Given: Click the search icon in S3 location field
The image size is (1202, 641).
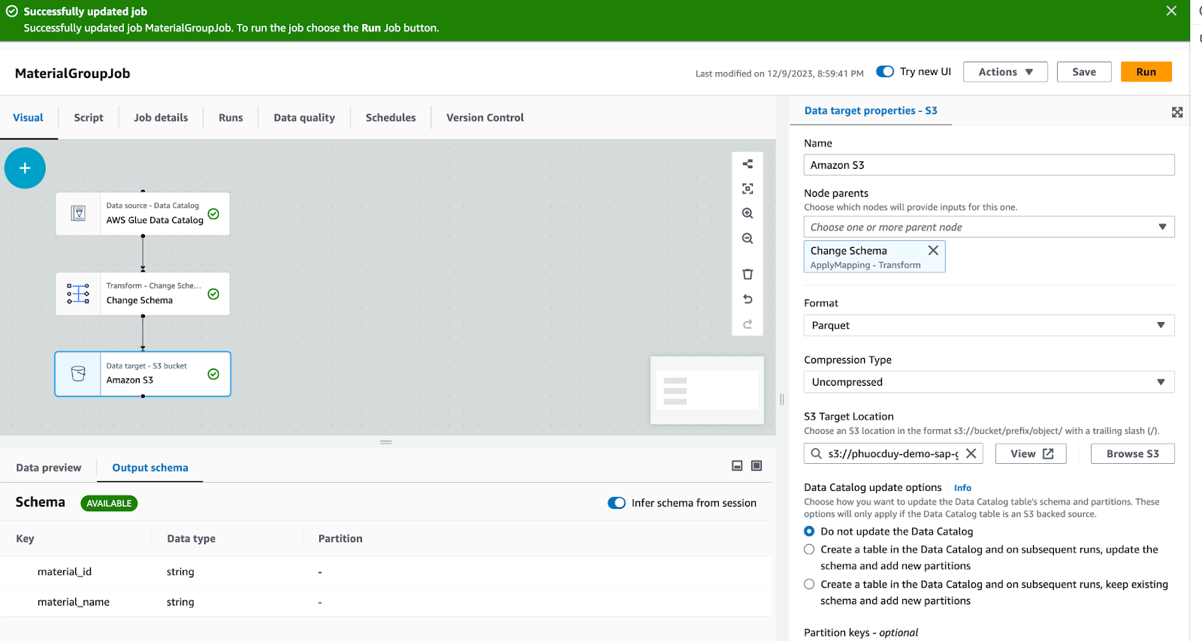Looking at the screenshot, I should (816, 453).
